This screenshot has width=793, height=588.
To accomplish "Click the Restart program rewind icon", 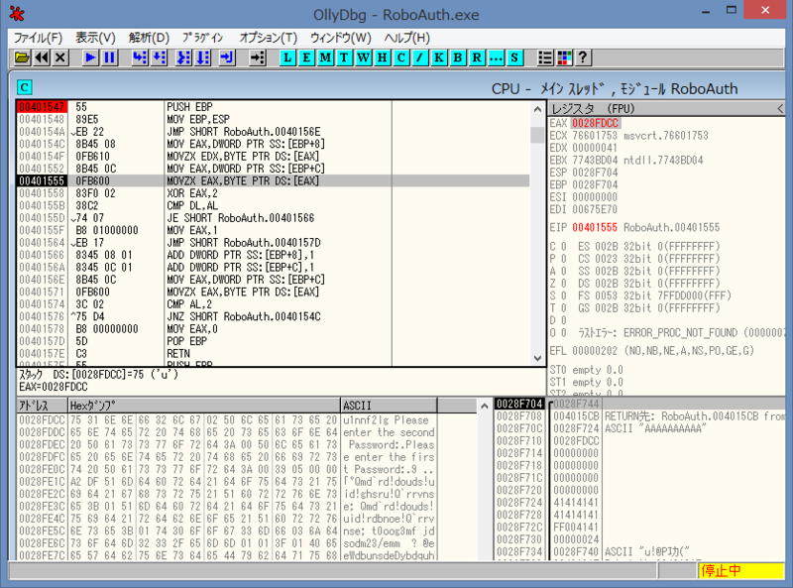I will tap(42, 58).
